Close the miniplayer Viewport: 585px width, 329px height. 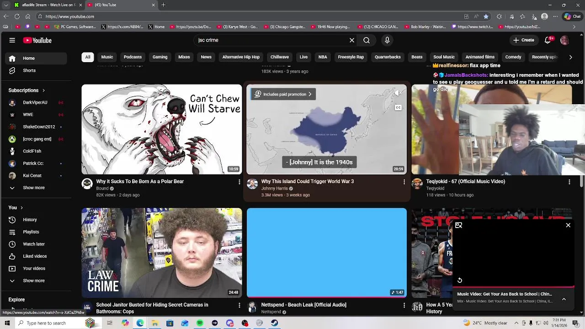click(568, 225)
